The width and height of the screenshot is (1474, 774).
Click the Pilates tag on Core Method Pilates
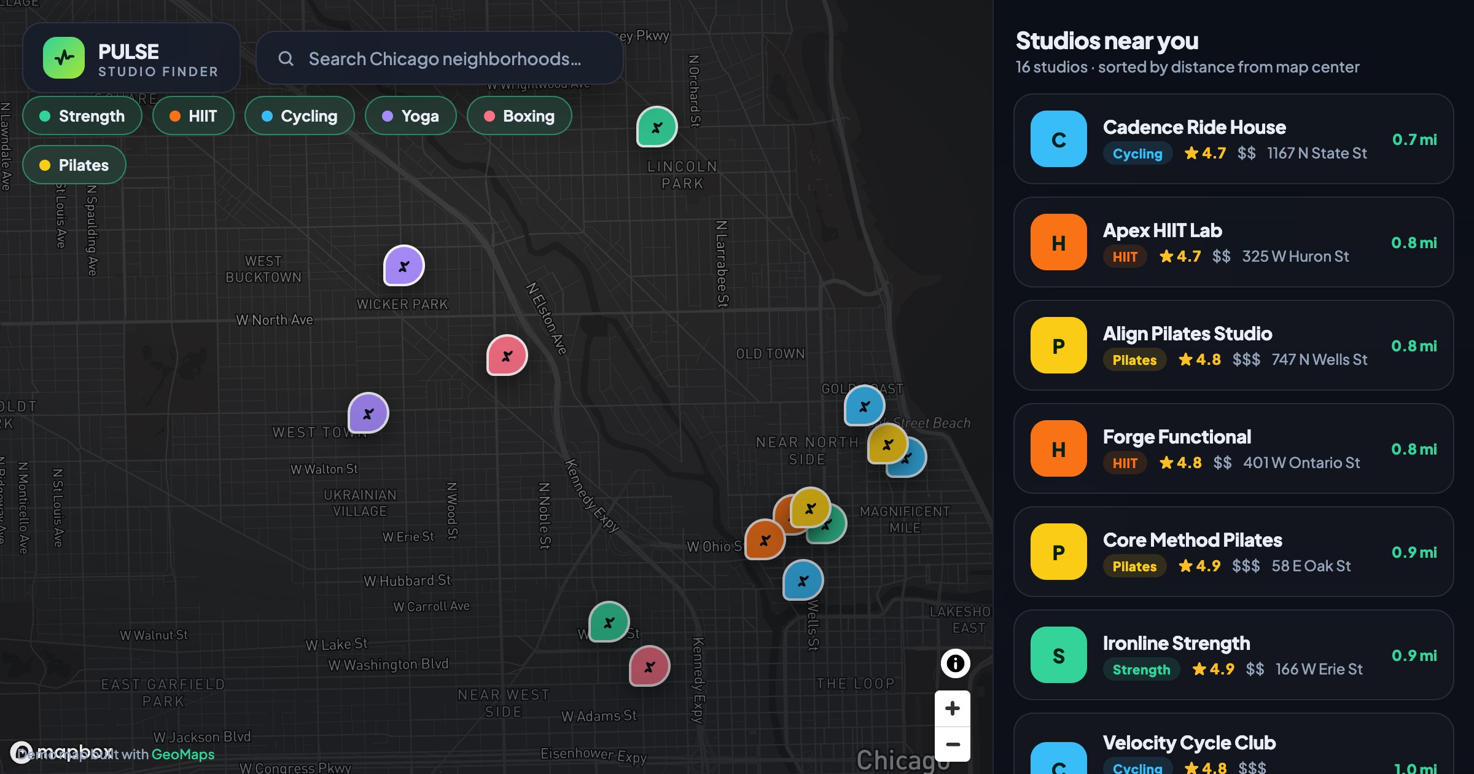[1134, 566]
